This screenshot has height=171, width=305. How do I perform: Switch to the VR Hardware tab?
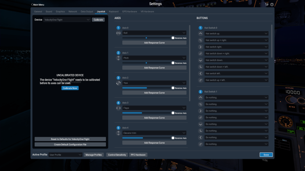pos(147,12)
